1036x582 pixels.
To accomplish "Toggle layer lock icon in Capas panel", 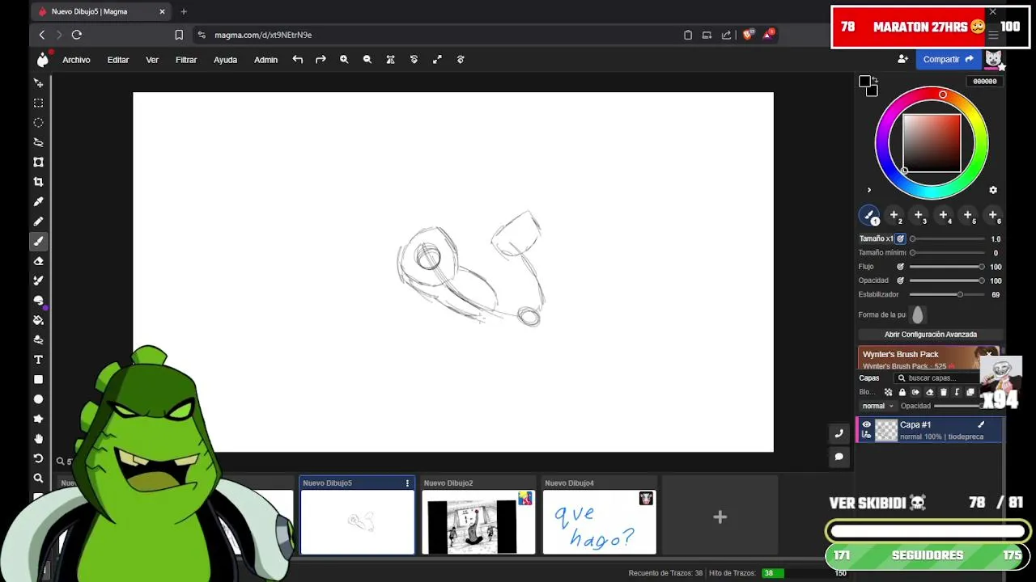I will coord(902,392).
